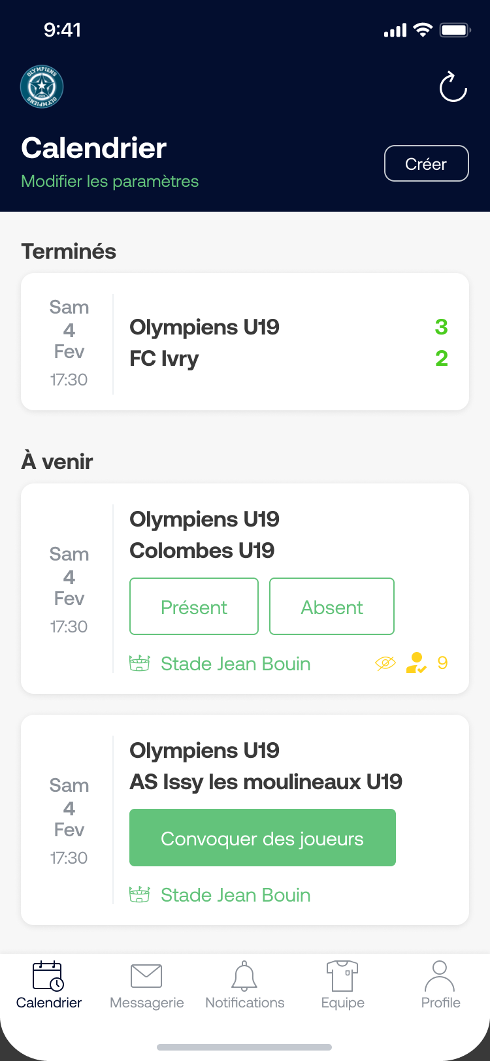Open Modifier les paramètres link
The width and height of the screenshot is (490, 1061).
coord(110,181)
